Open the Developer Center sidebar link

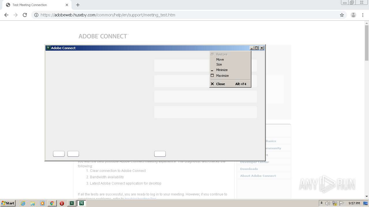(x=255, y=162)
